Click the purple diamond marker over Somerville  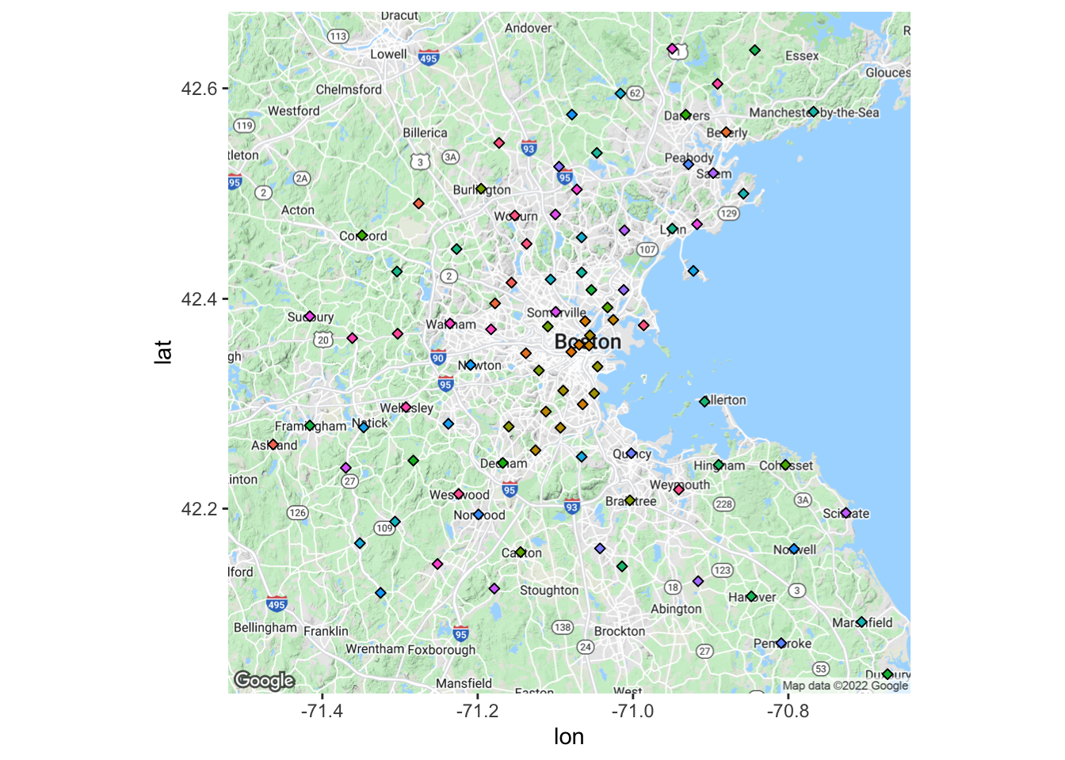click(x=556, y=311)
